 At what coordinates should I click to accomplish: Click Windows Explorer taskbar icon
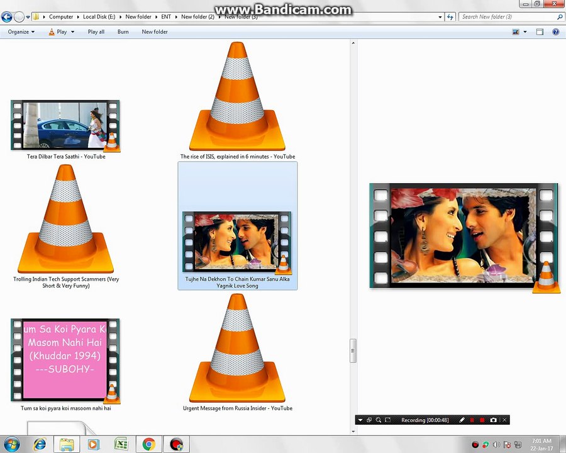(67, 444)
